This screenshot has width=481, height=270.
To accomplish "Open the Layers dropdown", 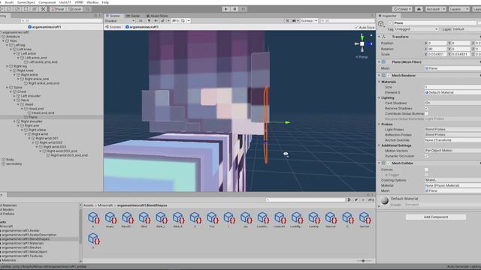I will point(458,9).
